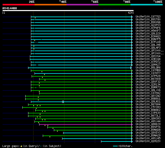This screenshot has height=148, width=165.
Task: Click the cyan =100char. scale bar
Action: (x=115, y=146)
